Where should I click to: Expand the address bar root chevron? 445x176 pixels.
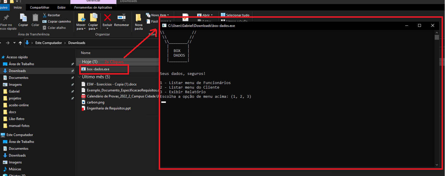coord(32,43)
